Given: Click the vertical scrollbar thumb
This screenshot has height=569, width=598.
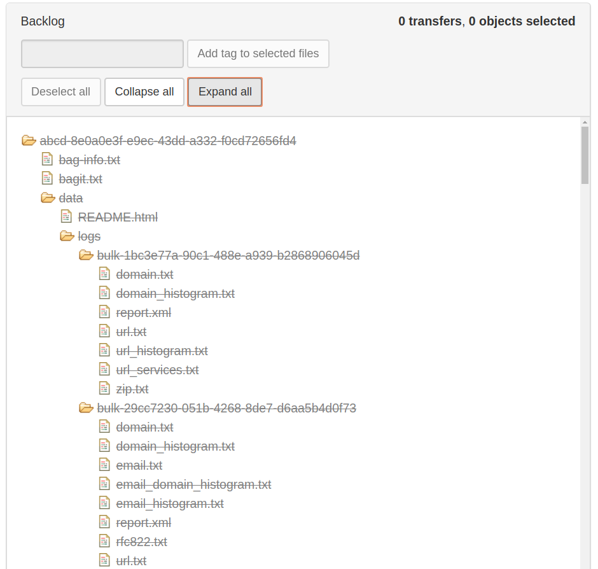Looking at the screenshot, I should 585,155.
